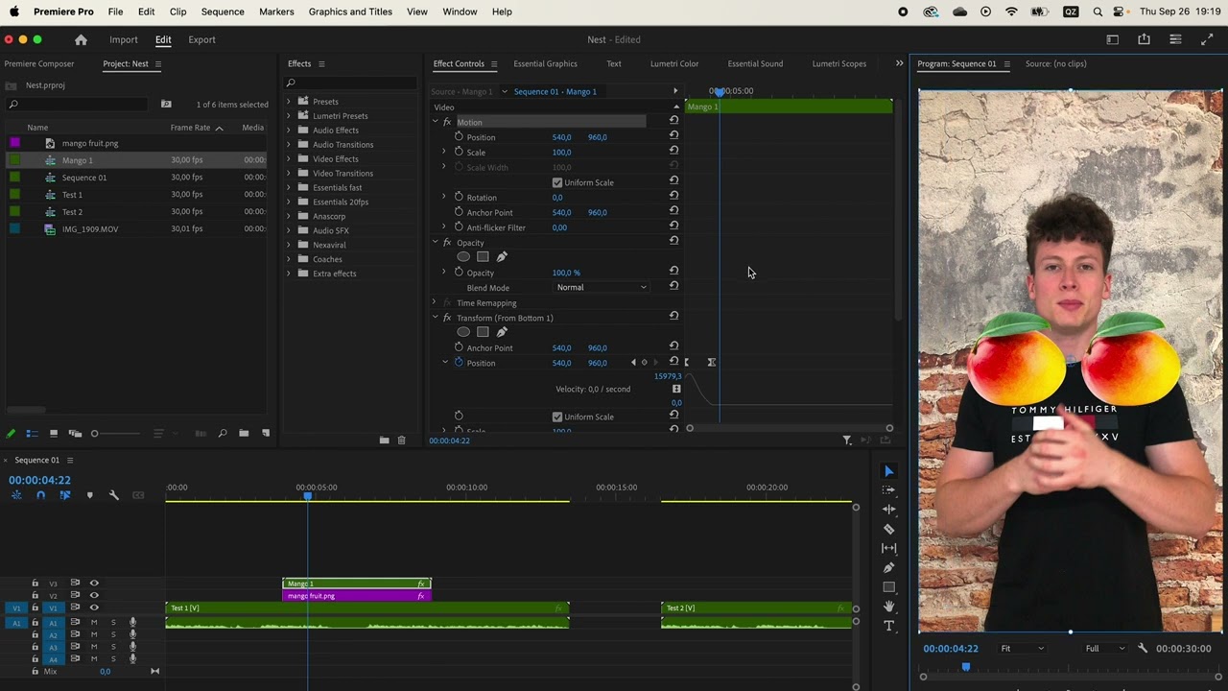Screen dimensions: 1228x691
Task: Go to previous Transform Position keyframe
Action: tap(633, 363)
